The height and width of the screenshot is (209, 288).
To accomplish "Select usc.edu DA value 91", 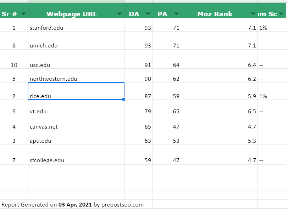I will click(x=138, y=59).
